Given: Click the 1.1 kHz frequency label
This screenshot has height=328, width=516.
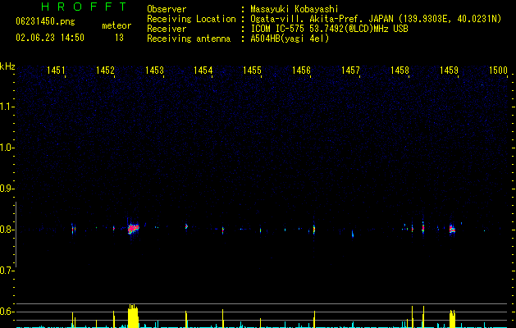Looking at the screenshot, I should 7,107.
